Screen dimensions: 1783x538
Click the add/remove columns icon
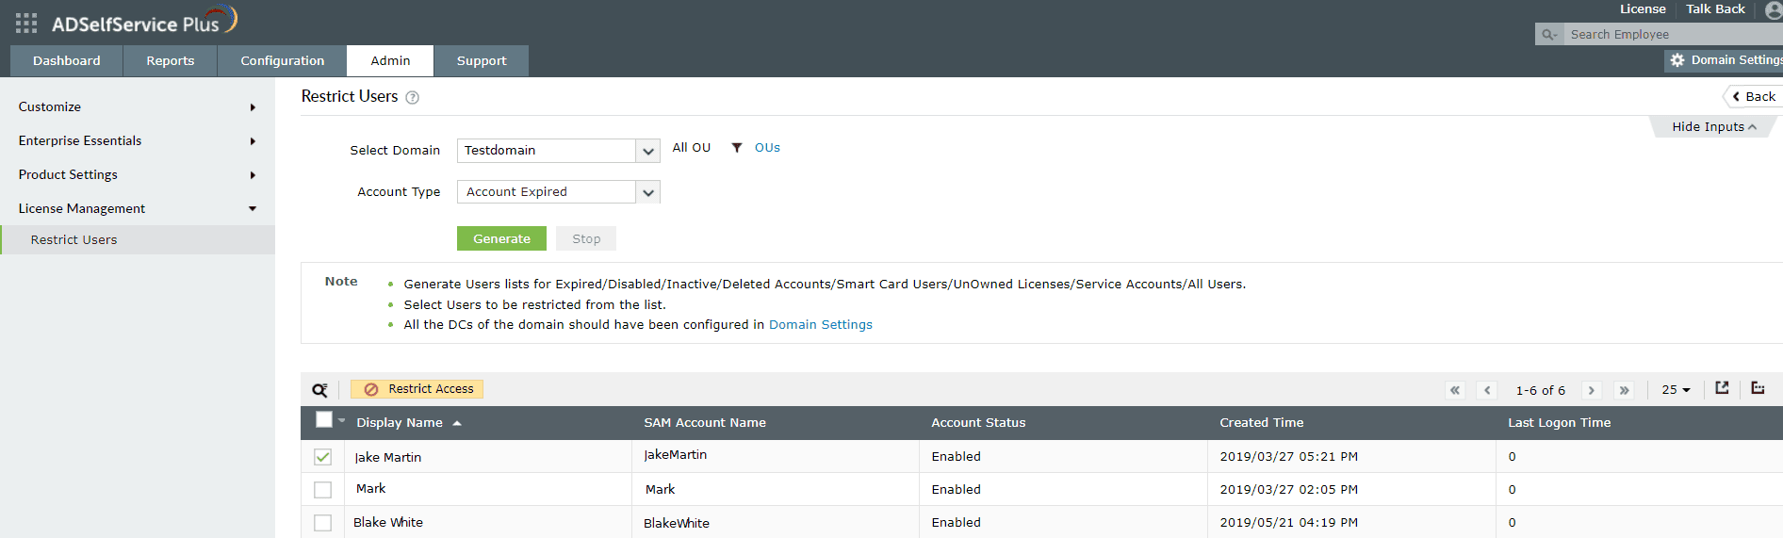1758,388
